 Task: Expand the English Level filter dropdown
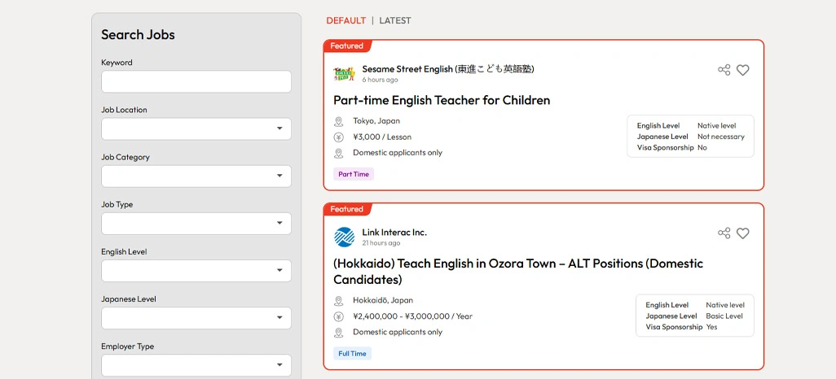point(196,270)
